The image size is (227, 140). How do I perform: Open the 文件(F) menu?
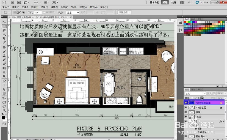[x=6, y=7]
